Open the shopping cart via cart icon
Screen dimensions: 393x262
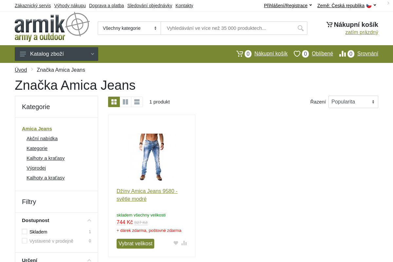tap(240, 53)
